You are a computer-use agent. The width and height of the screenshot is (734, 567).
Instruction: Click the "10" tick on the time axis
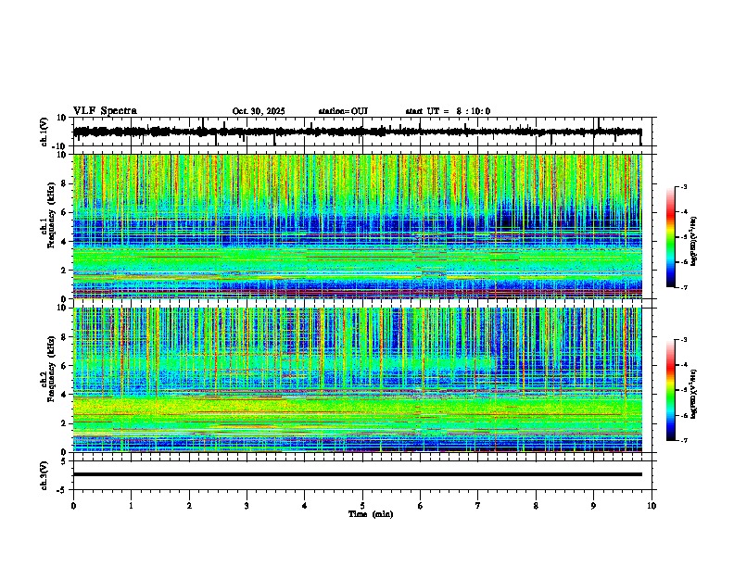652,506
